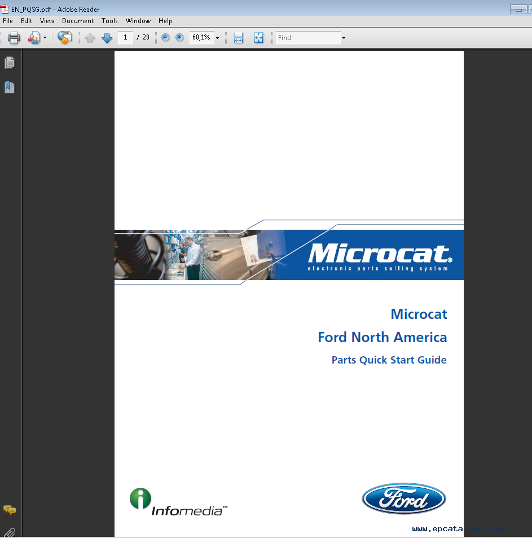Open the collaborate/share icon
This screenshot has width=532, height=538.
34,38
